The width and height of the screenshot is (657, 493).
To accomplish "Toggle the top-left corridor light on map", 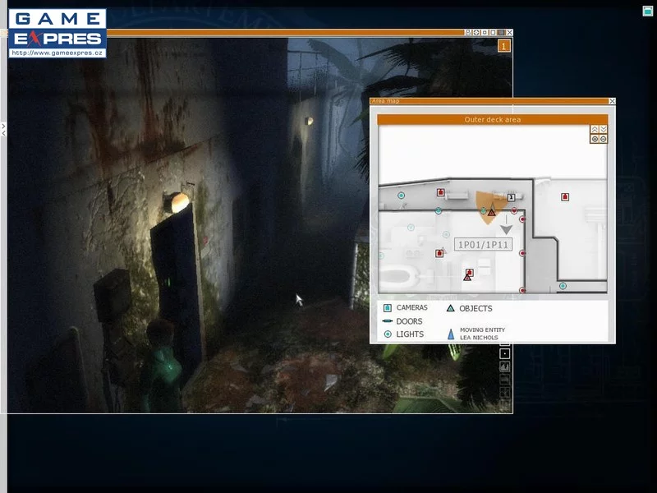I will point(401,196).
